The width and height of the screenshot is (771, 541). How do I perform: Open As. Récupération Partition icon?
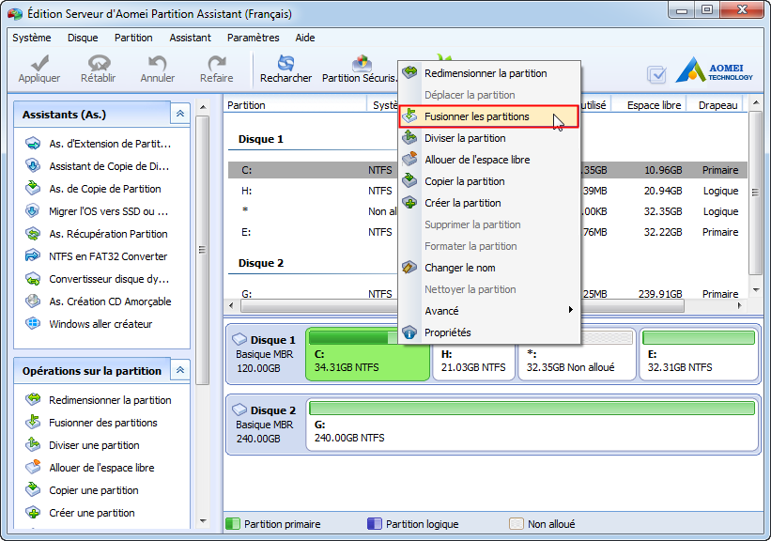point(33,234)
